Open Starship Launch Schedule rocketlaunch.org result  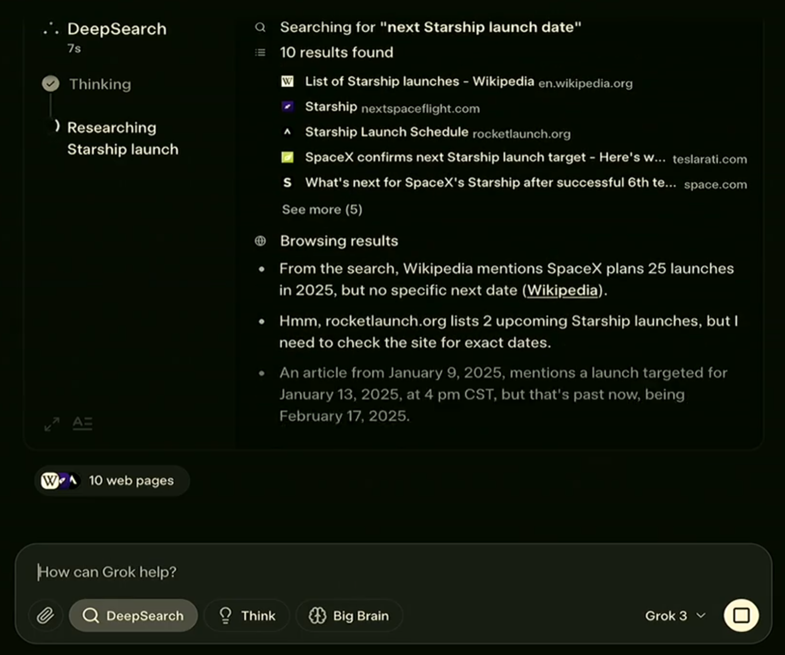pyautogui.click(x=426, y=132)
